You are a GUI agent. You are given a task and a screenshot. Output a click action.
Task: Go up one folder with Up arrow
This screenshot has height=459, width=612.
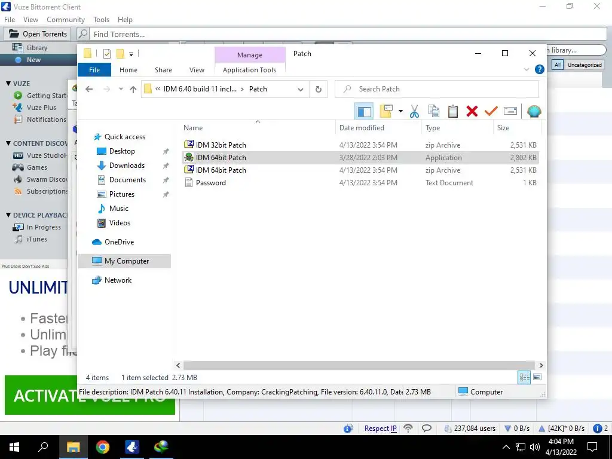tap(133, 89)
